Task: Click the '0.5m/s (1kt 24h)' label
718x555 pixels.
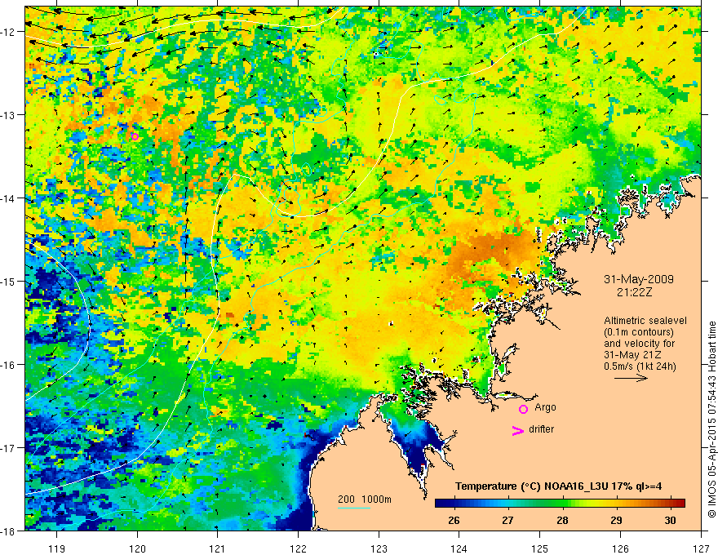Action: coord(640,366)
